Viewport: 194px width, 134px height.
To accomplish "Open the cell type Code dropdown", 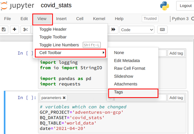I will (x=137, y=30).
